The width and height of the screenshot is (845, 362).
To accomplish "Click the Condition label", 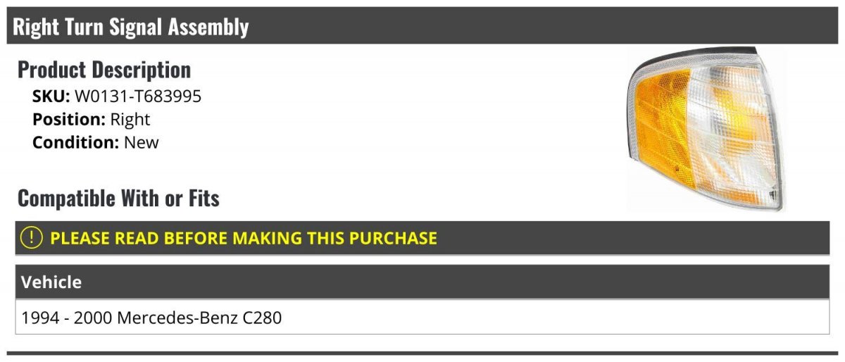I will point(76,142).
